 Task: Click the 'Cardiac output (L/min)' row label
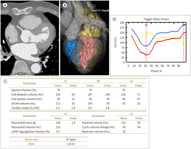pyautogui.click(x=26, y=108)
